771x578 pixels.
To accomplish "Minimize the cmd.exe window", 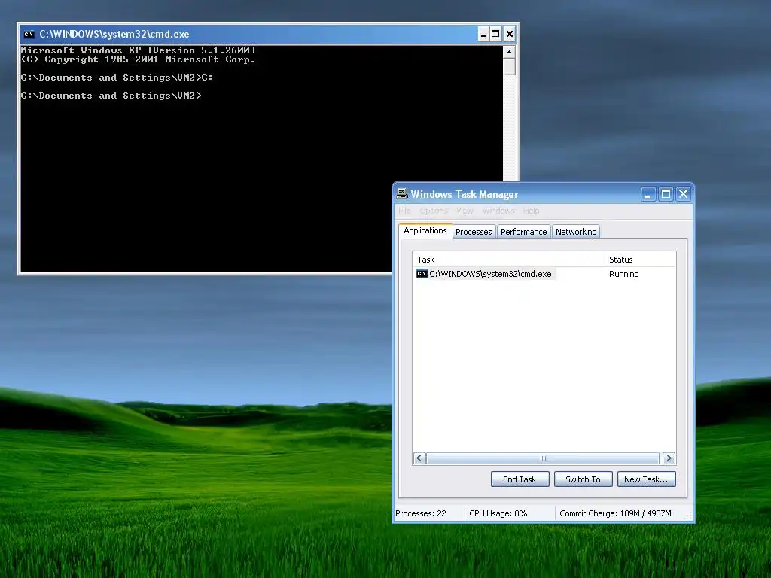I will 483,34.
